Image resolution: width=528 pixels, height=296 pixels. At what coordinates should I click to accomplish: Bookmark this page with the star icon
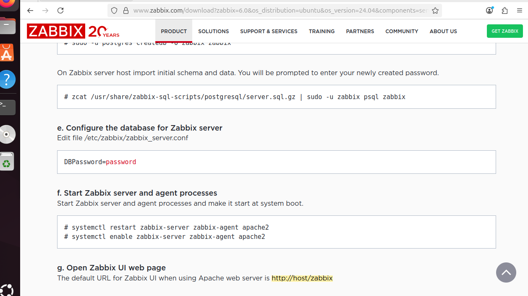click(435, 10)
